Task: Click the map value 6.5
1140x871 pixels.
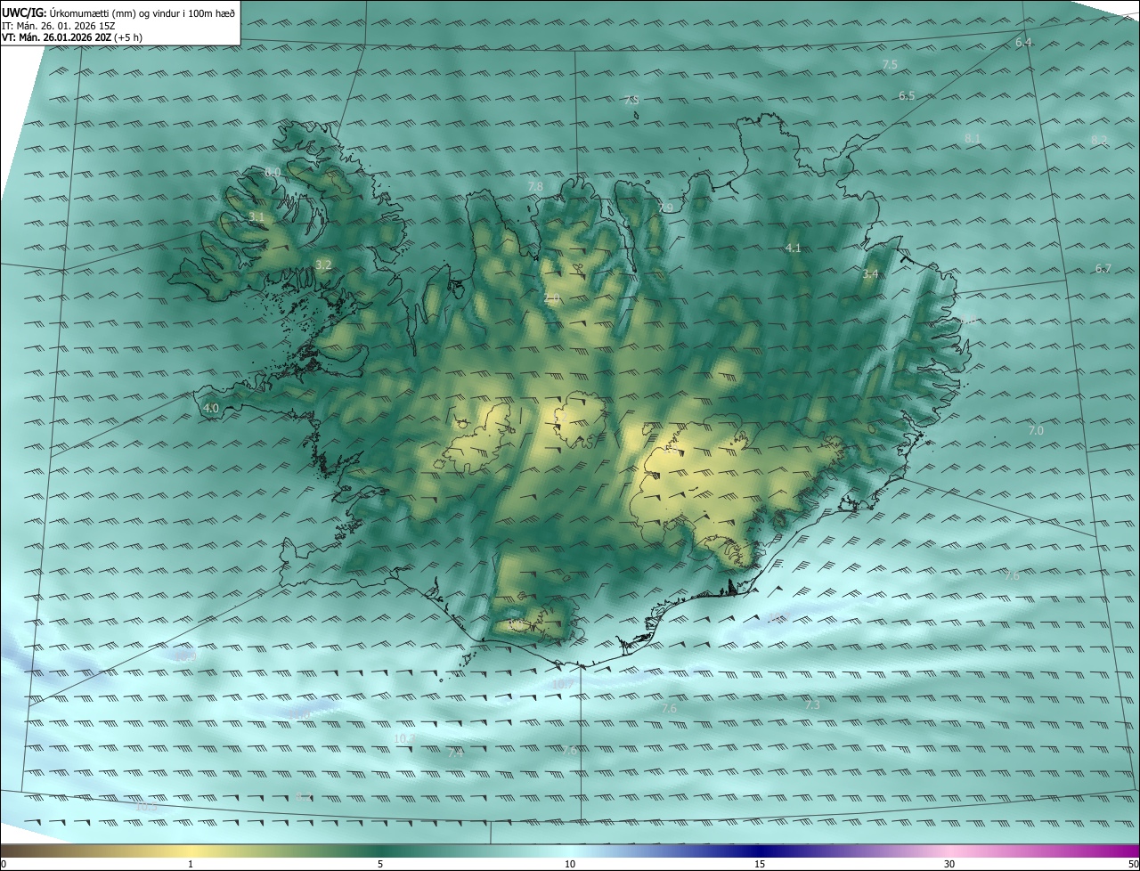Action: click(x=907, y=95)
